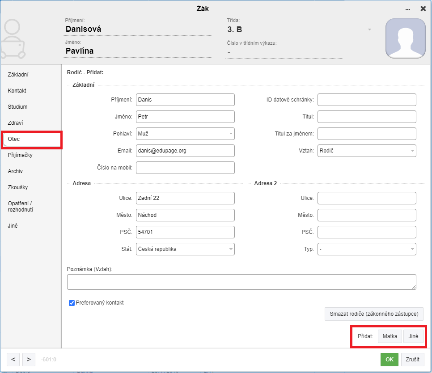Image resolution: width=432 pixels, height=373 pixels.
Task: Click the student photo avatar
Action: click(x=406, y=38)
